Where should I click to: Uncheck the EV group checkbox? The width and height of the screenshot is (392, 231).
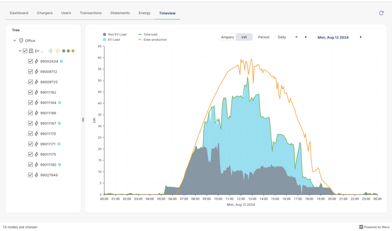tap(25, 51)
